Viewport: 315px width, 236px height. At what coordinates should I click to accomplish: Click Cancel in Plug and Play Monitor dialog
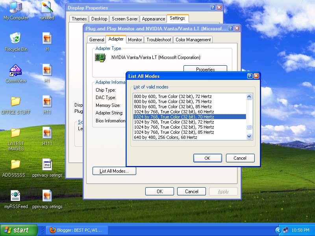tap(191, 192)
